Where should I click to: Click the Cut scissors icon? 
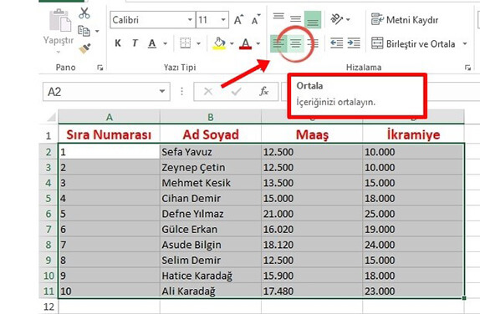[x=84, y=13]
